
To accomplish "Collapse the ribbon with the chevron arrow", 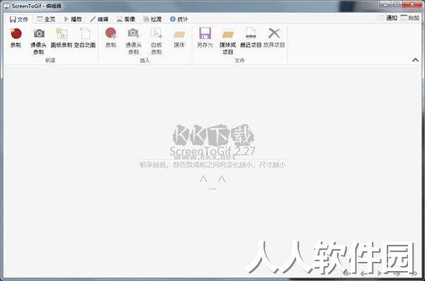I will [x=415, y=60].
